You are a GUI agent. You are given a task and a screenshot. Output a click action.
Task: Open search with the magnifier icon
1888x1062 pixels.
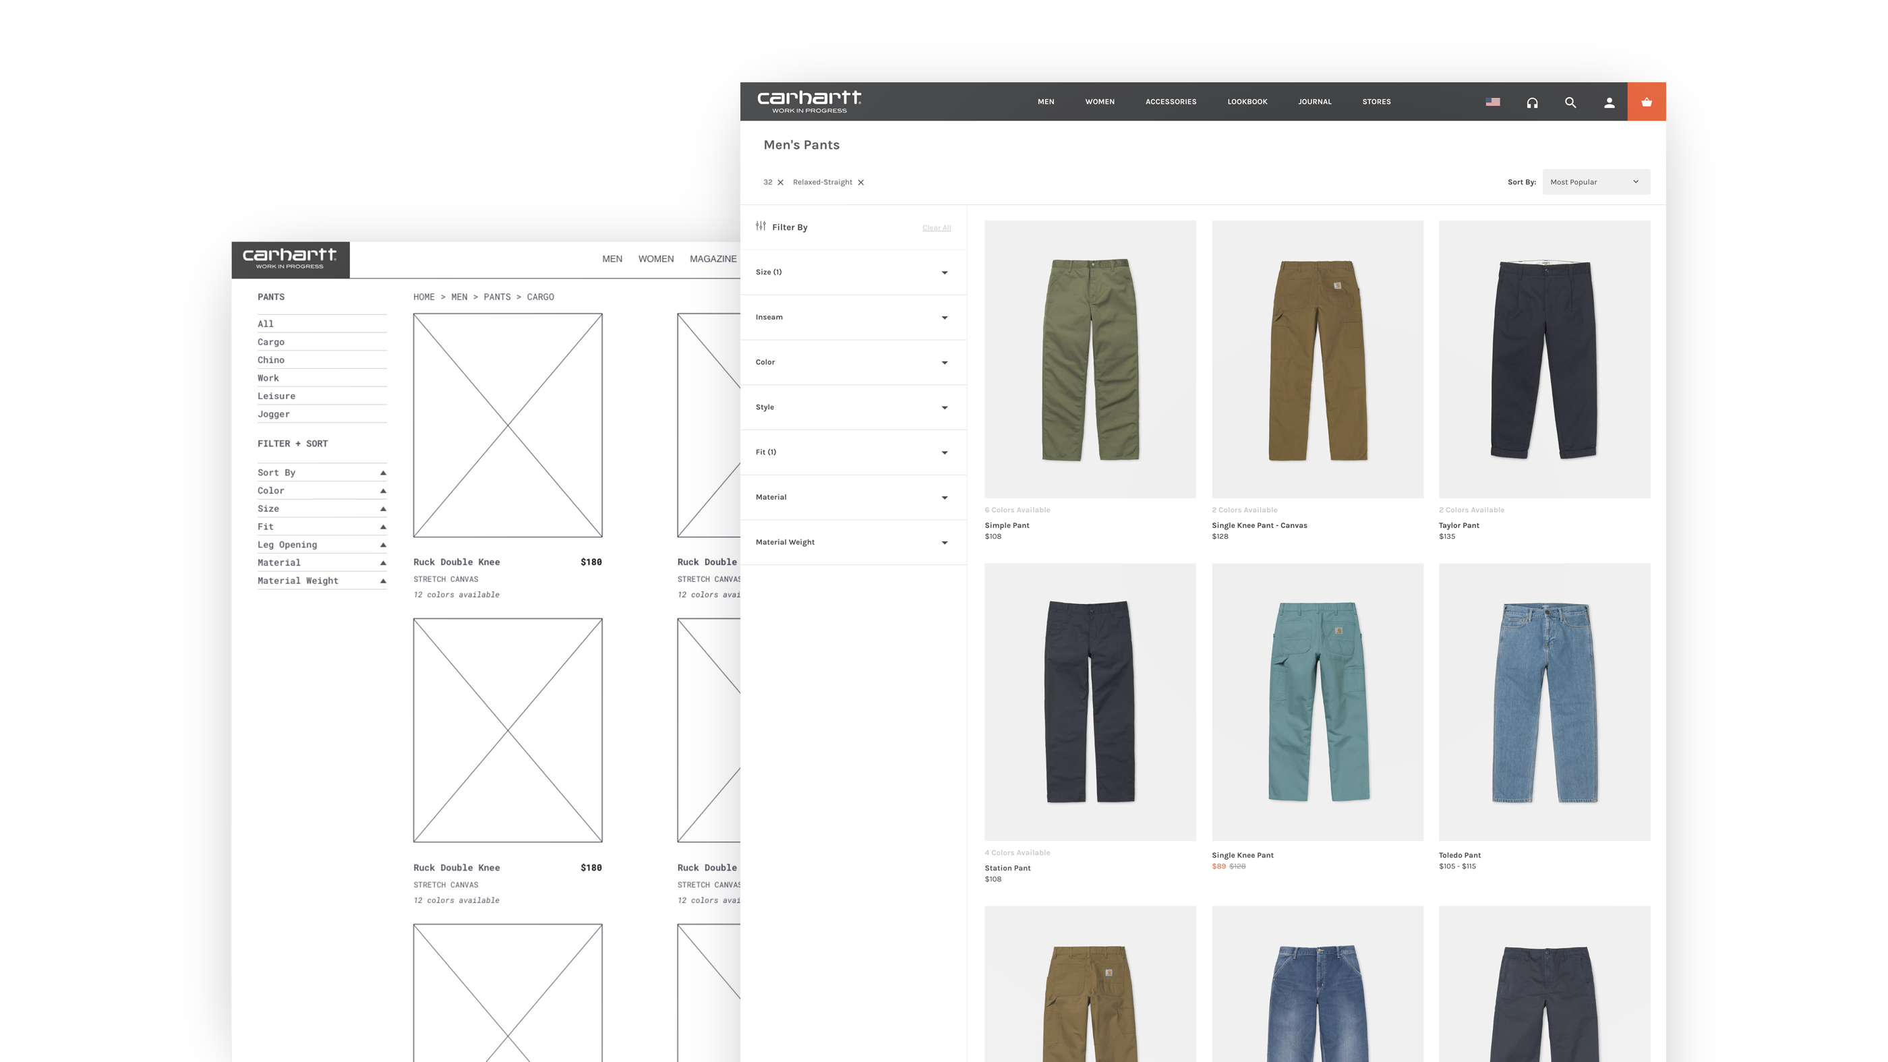[x=1570, y=102]
